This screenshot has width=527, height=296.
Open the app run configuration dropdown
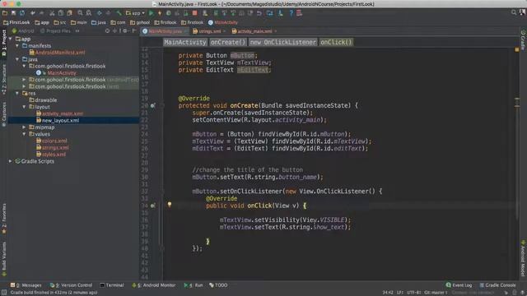pyautogui.click(x=135, y=13)
